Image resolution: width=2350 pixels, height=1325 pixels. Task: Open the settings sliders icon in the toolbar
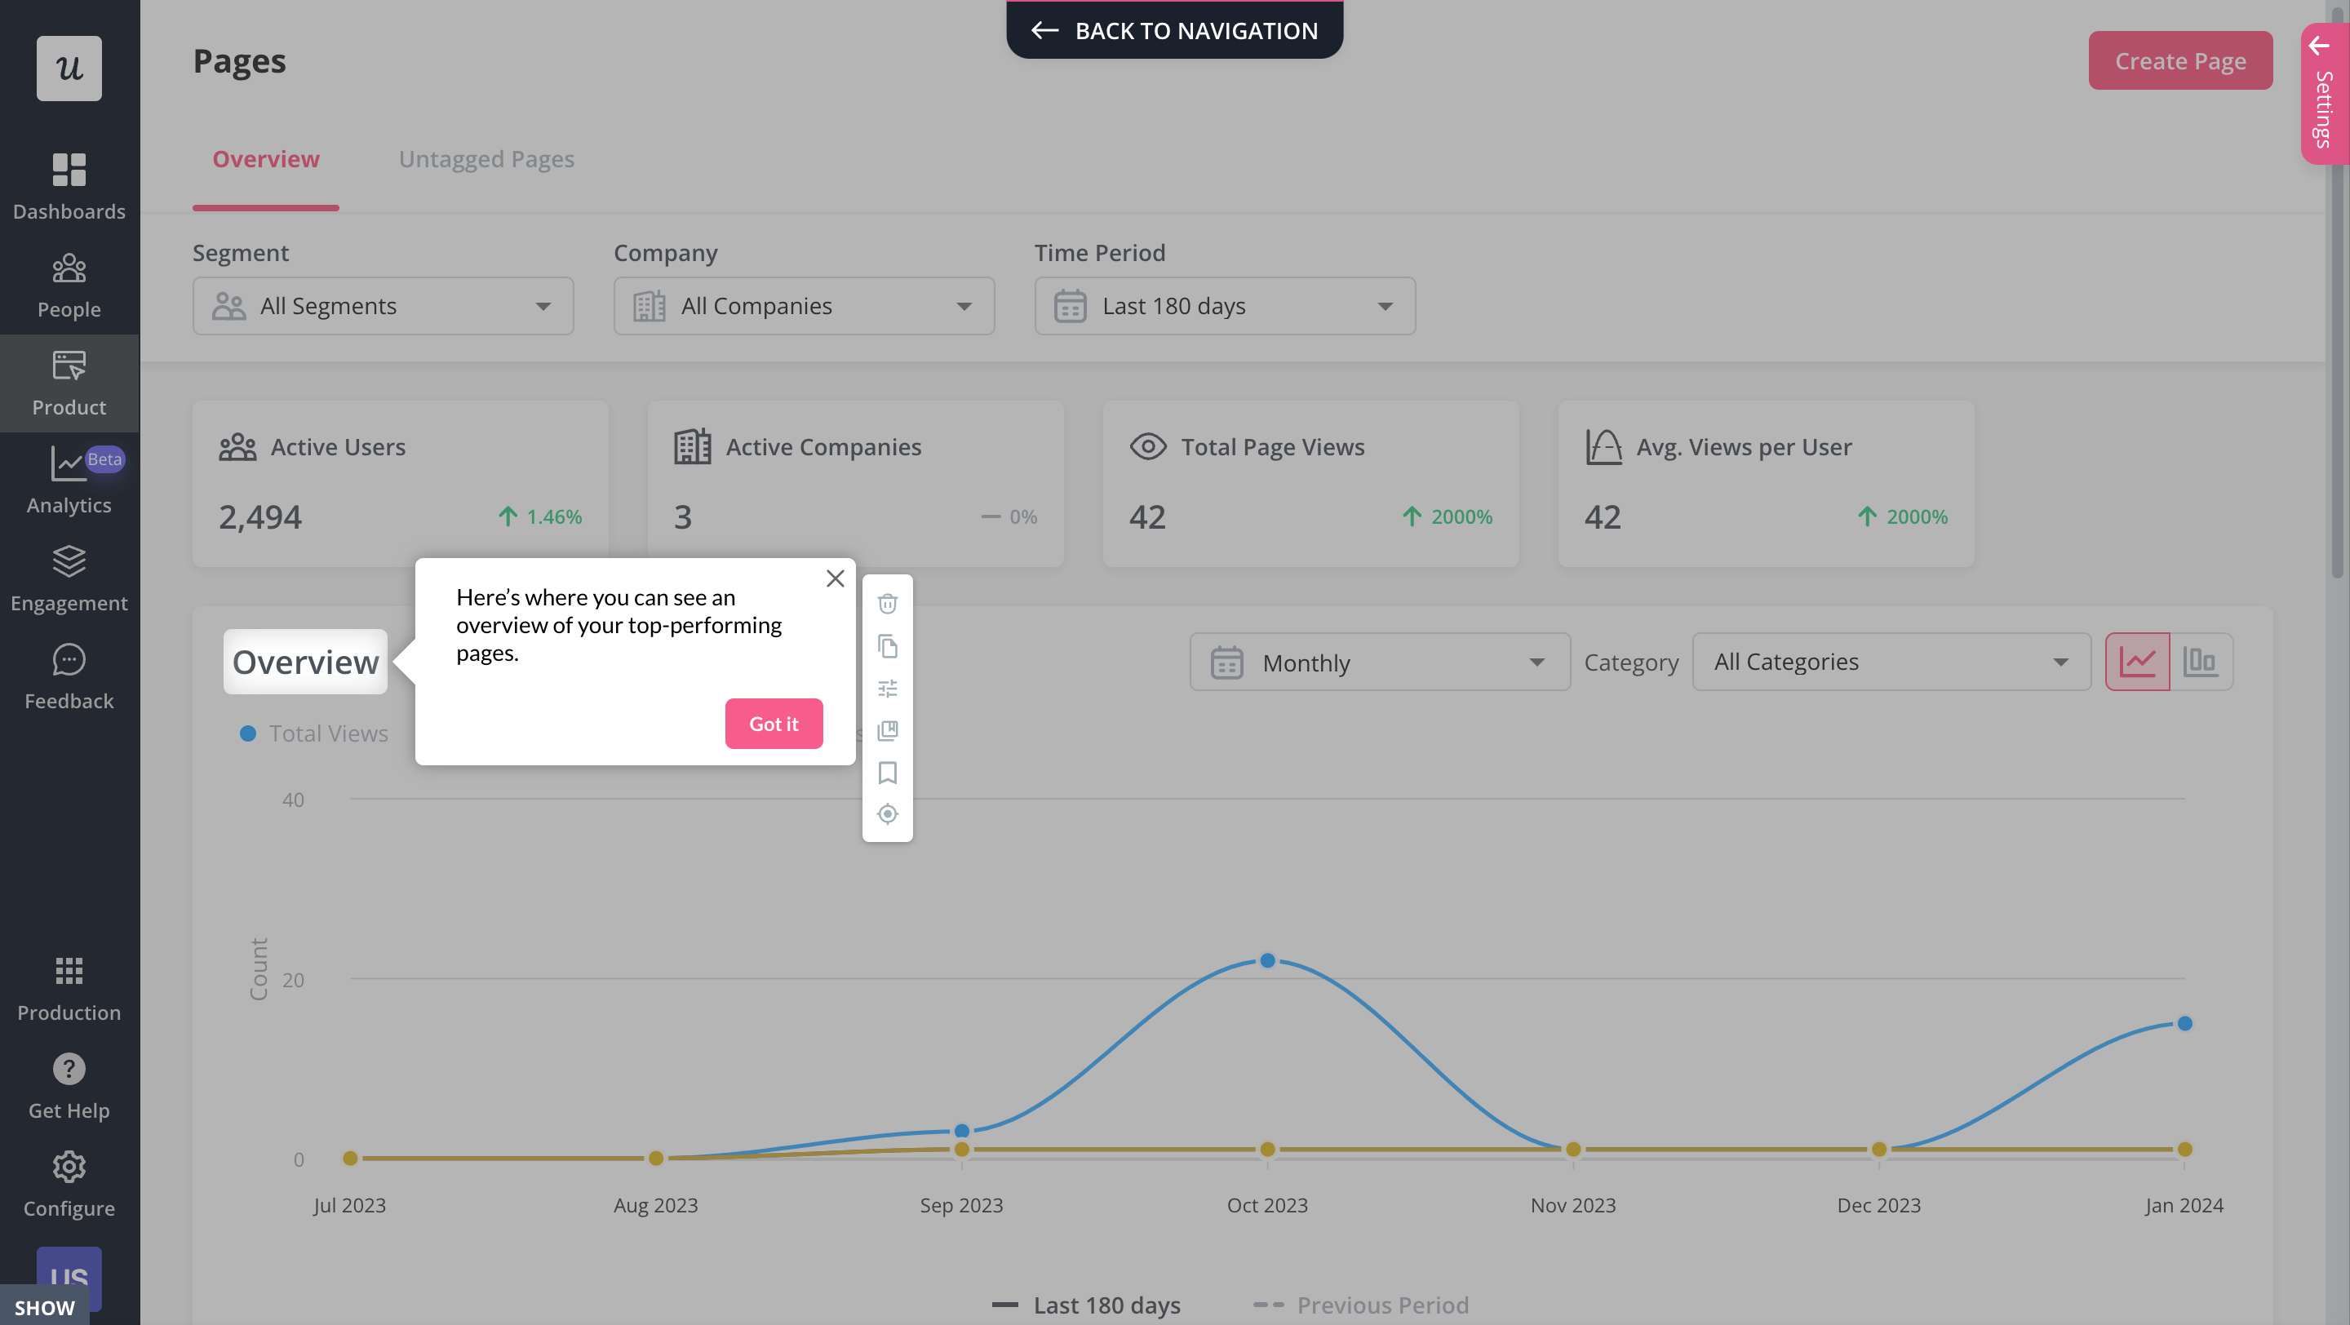click(887, 689)
